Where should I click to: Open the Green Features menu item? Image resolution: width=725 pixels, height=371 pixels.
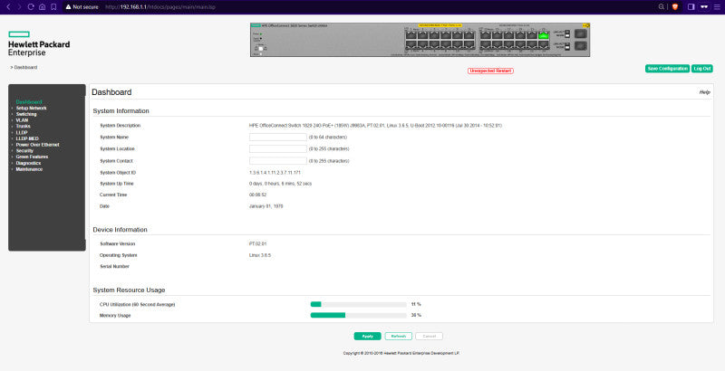coord(32,157)
